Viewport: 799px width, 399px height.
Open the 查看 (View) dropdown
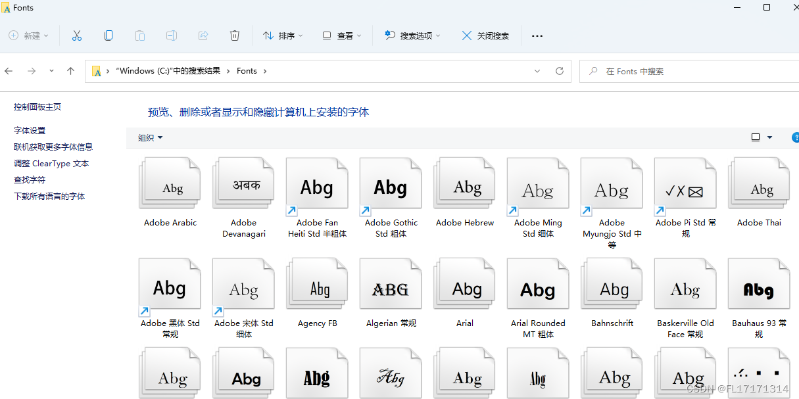coord(342,35)
